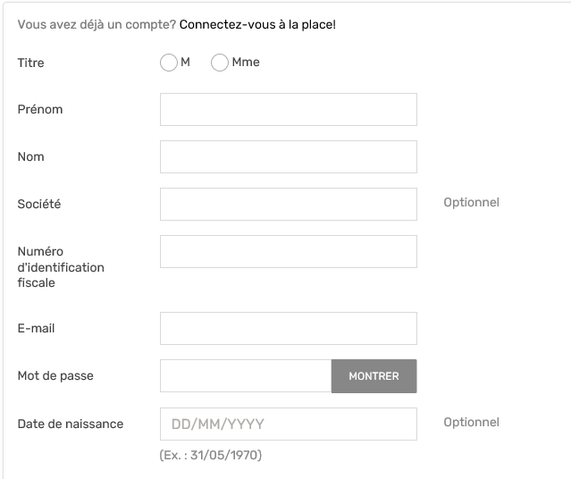The height and width of the screenshot is (479, 571).
Task: Click the "Société" field label
Action: coord(39,204)
